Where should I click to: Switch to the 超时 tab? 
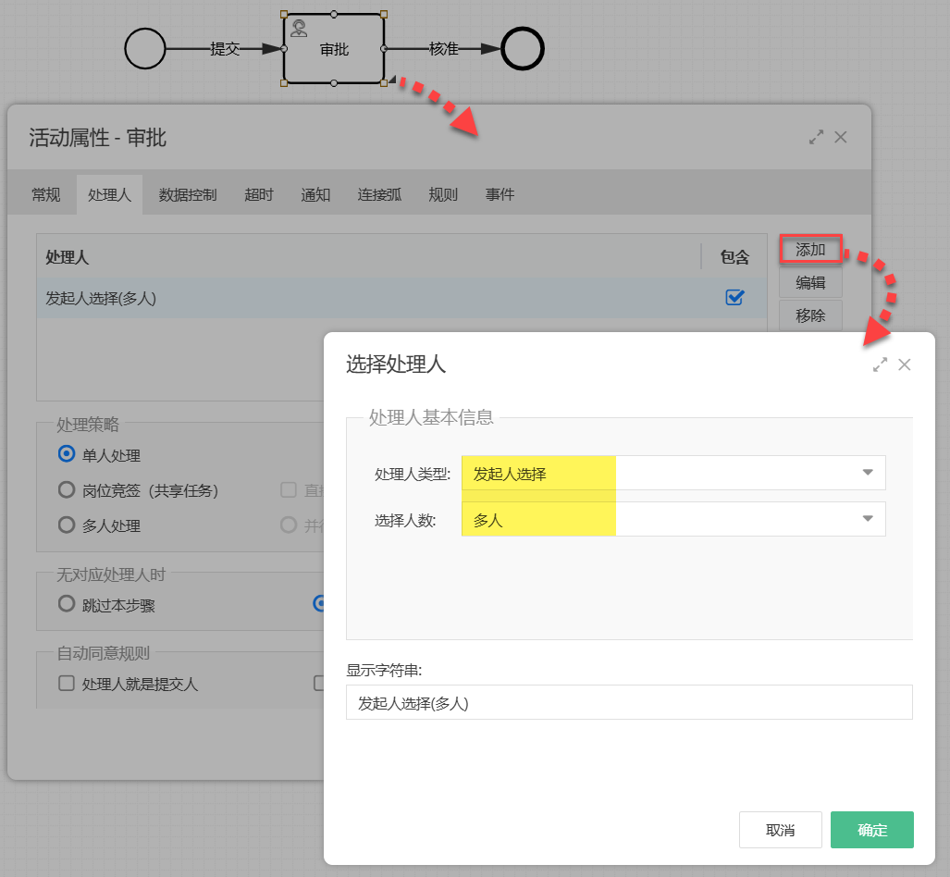[258, 194]
